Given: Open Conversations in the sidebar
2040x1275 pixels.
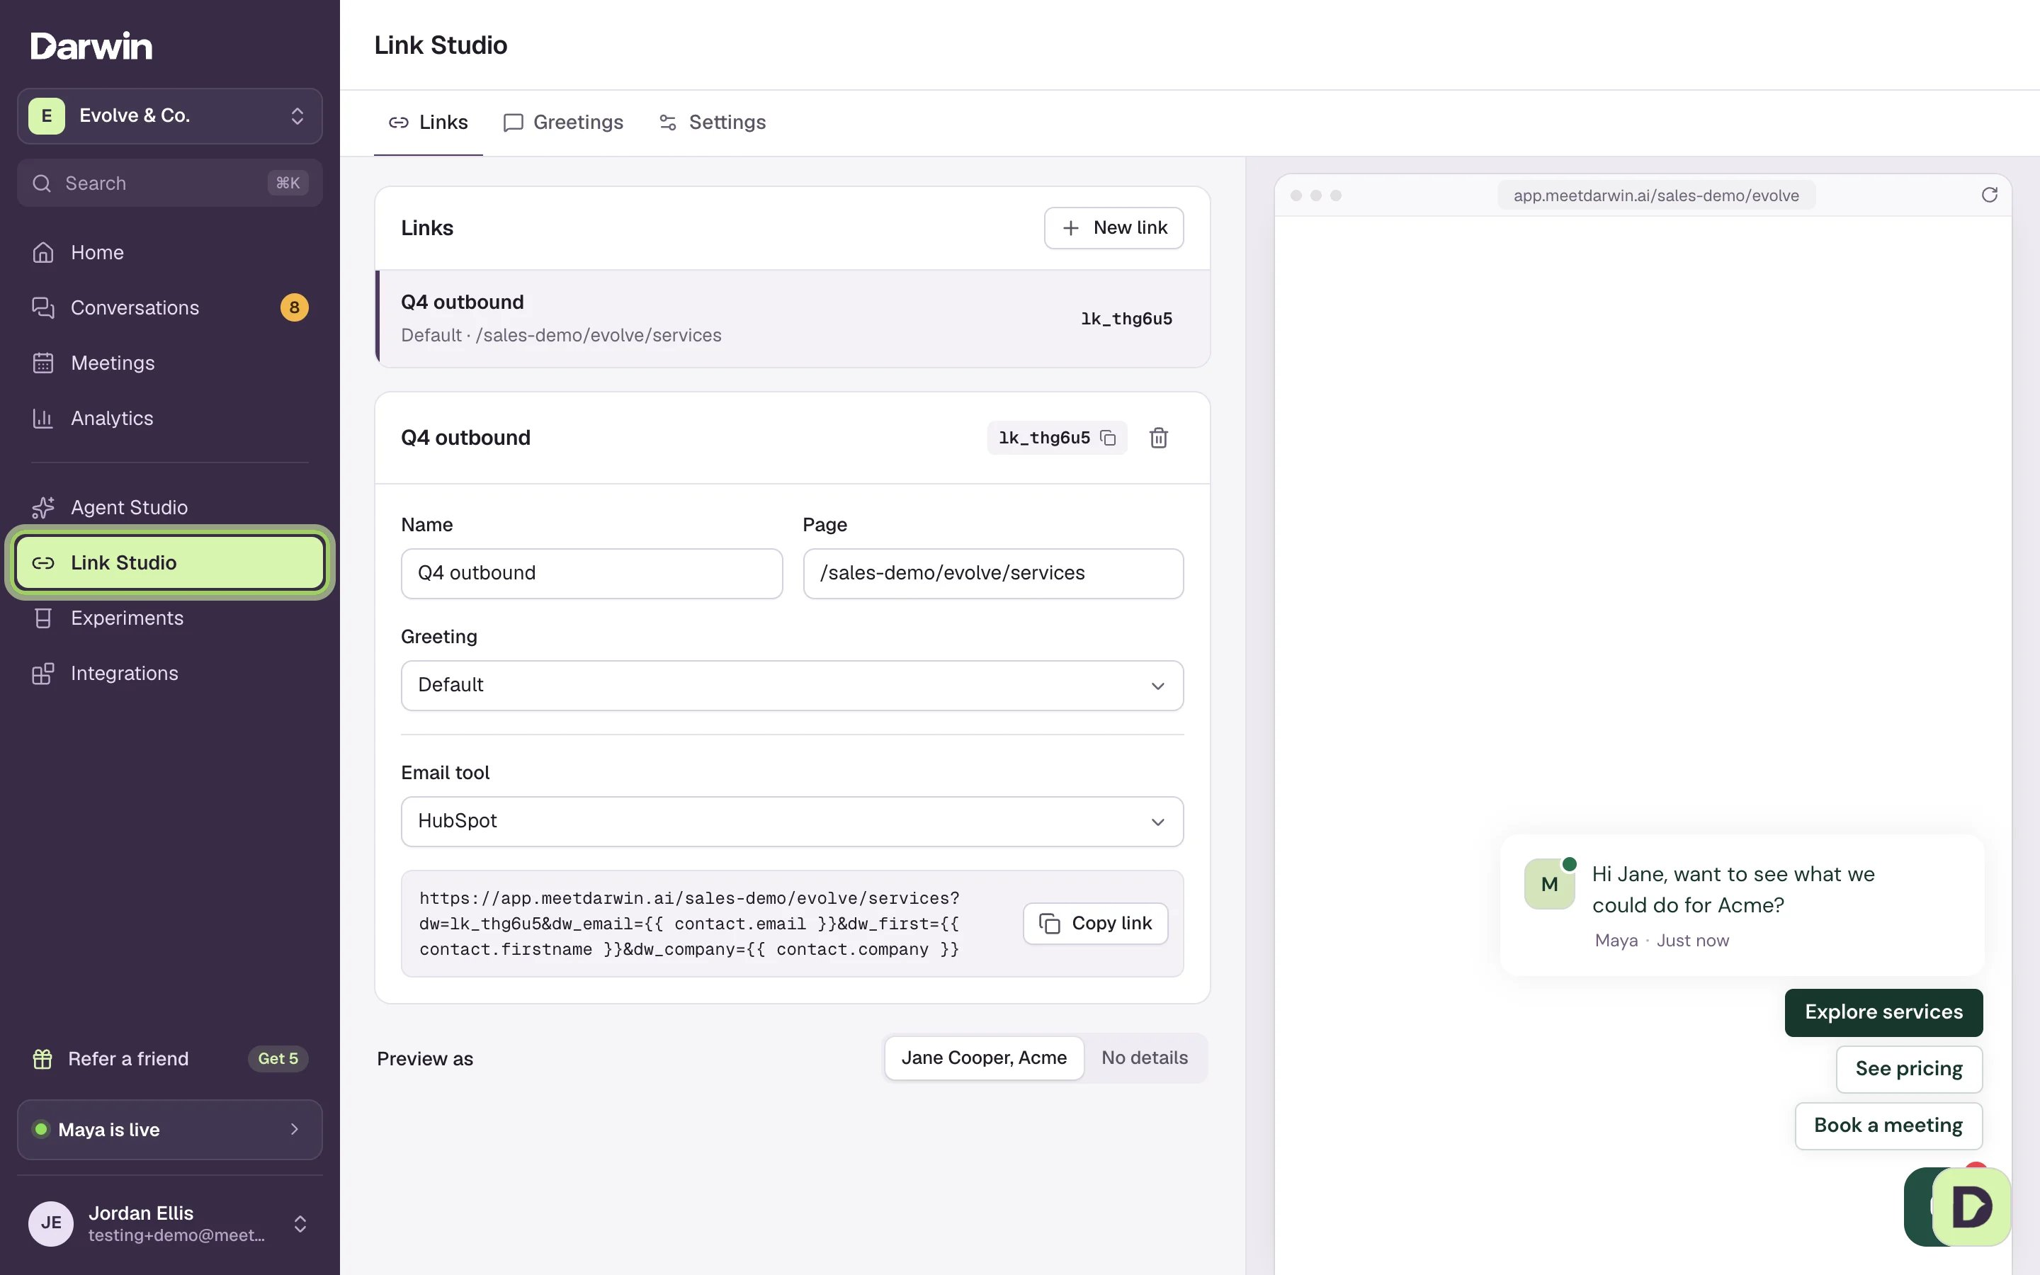Looking at the screenshot, I should (169, 308).
